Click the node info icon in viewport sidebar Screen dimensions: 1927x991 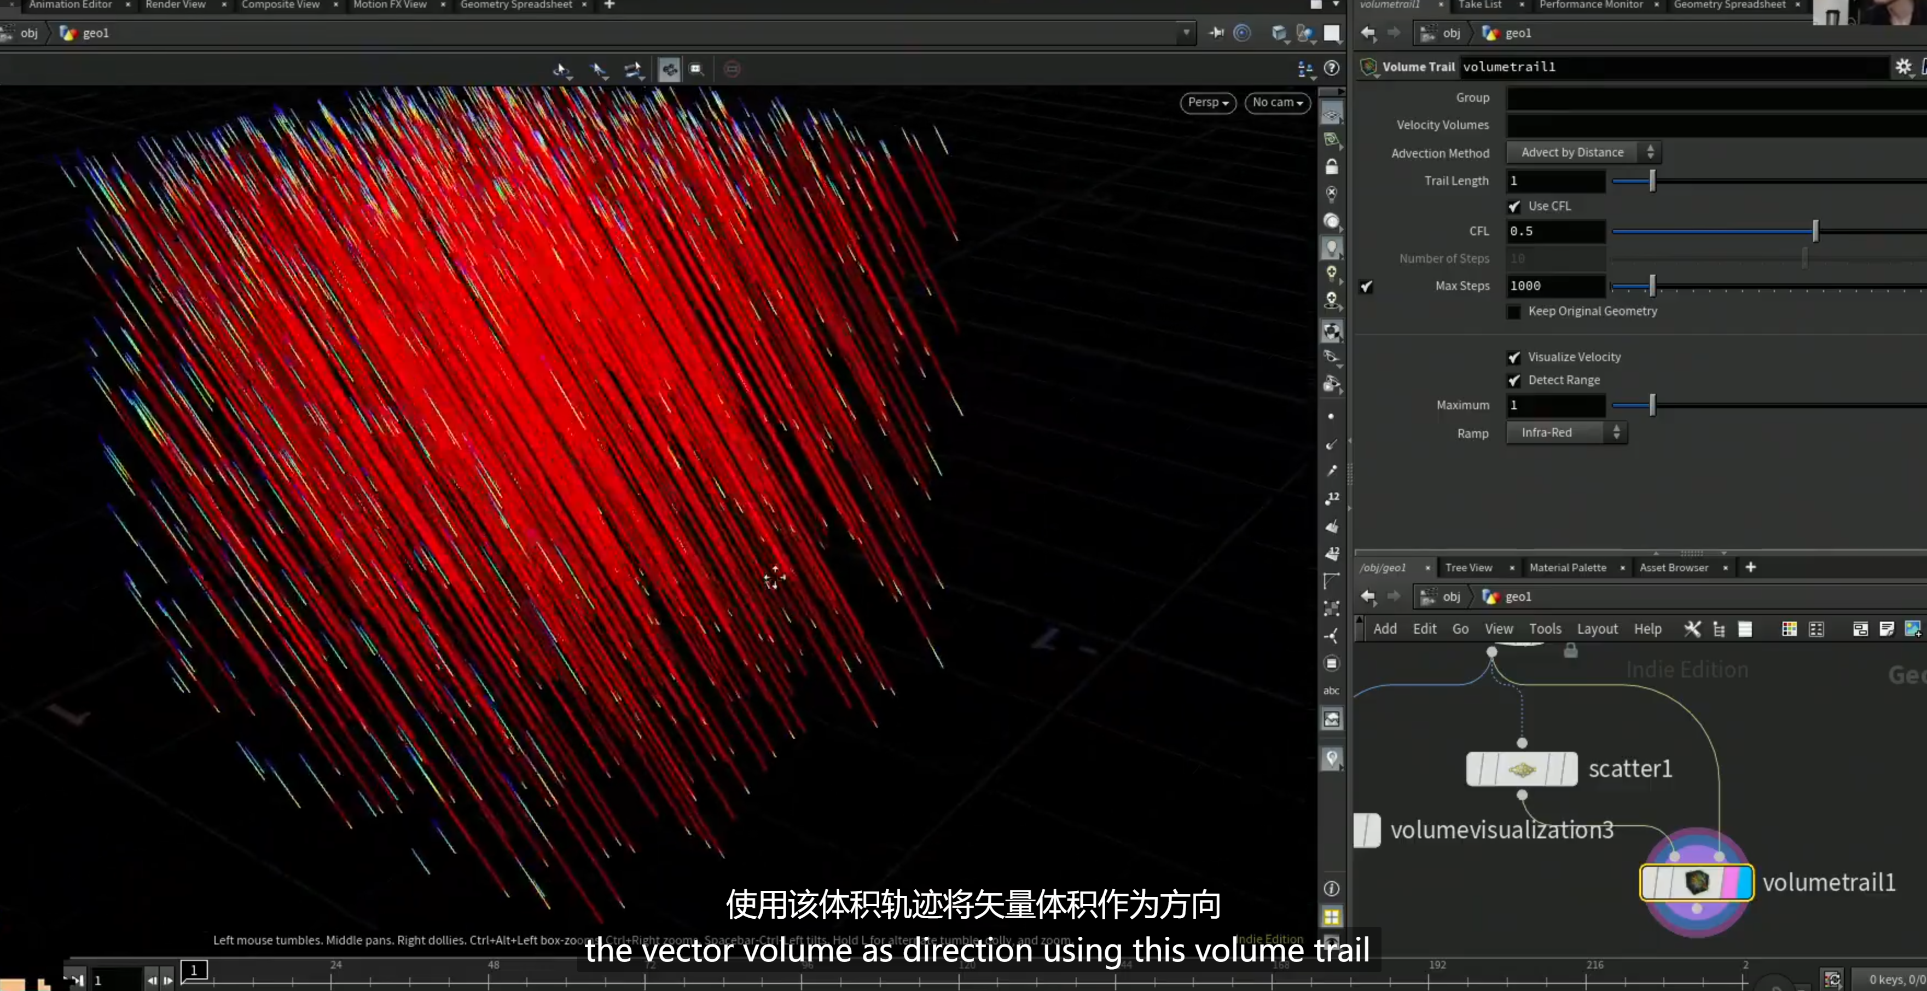[1332, 889]
